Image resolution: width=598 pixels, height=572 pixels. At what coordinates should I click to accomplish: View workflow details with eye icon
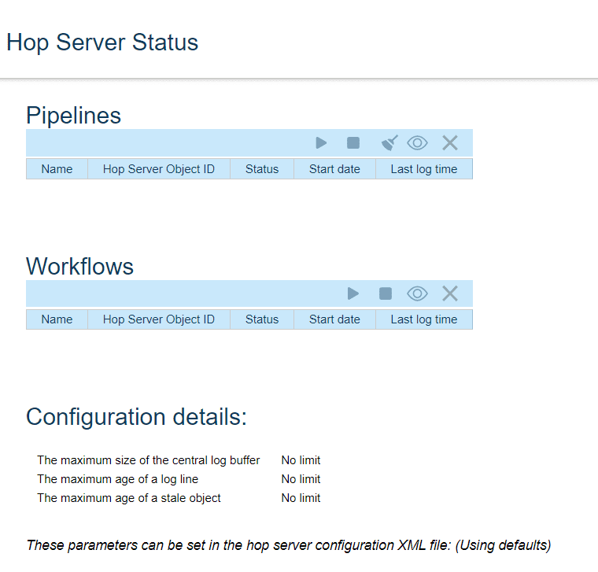pos(417,293)
